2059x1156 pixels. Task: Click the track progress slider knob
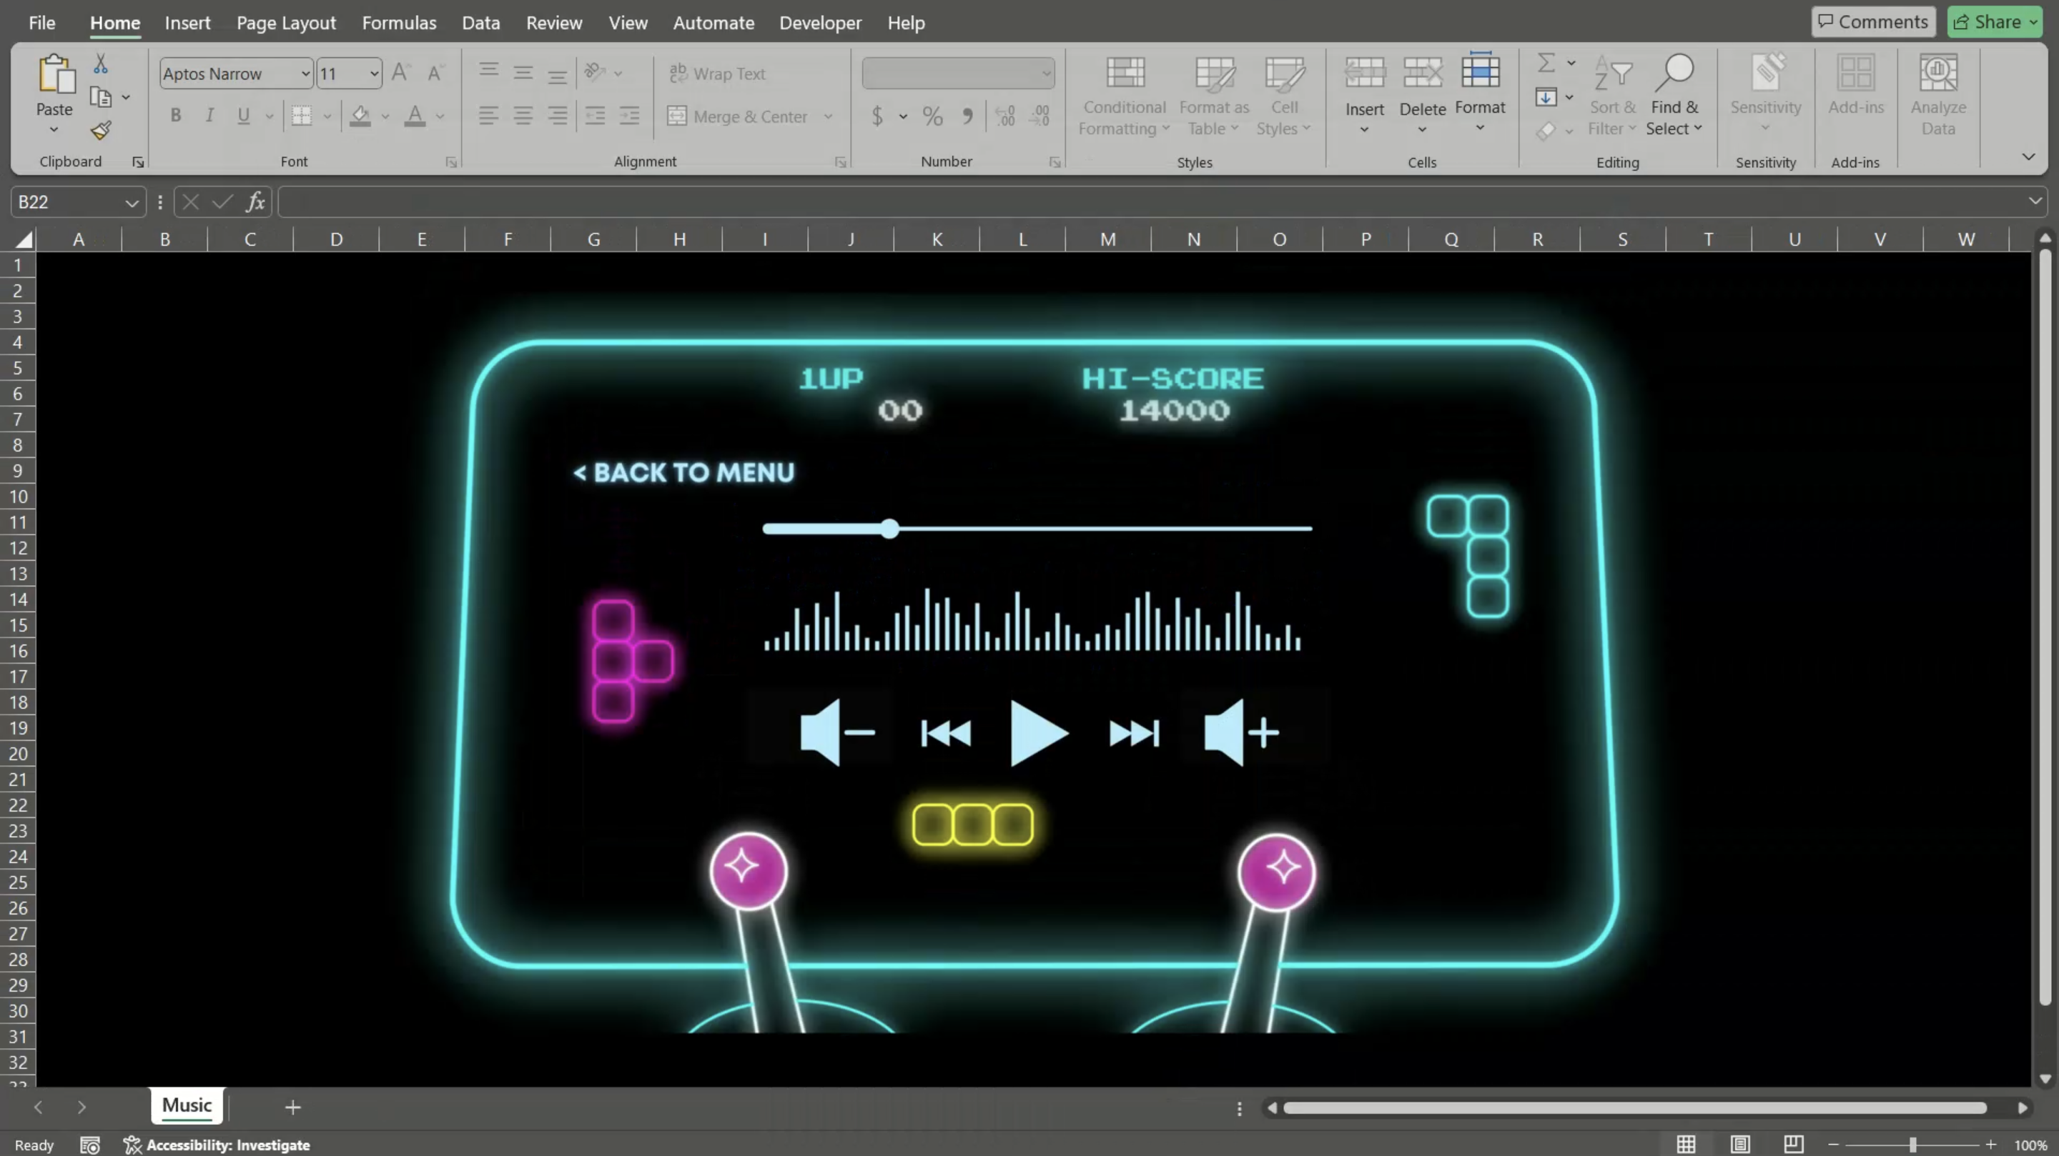pos(889,528)
